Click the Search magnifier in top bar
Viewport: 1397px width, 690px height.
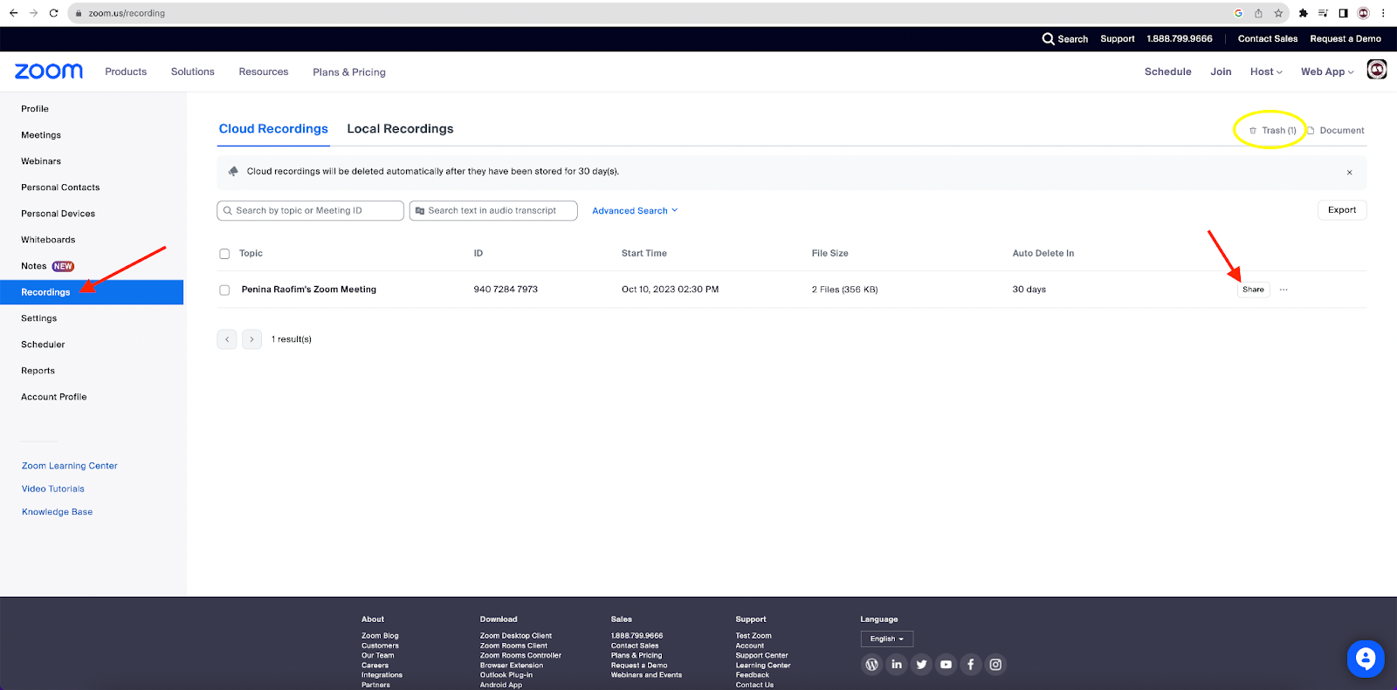coord(1048,38)
